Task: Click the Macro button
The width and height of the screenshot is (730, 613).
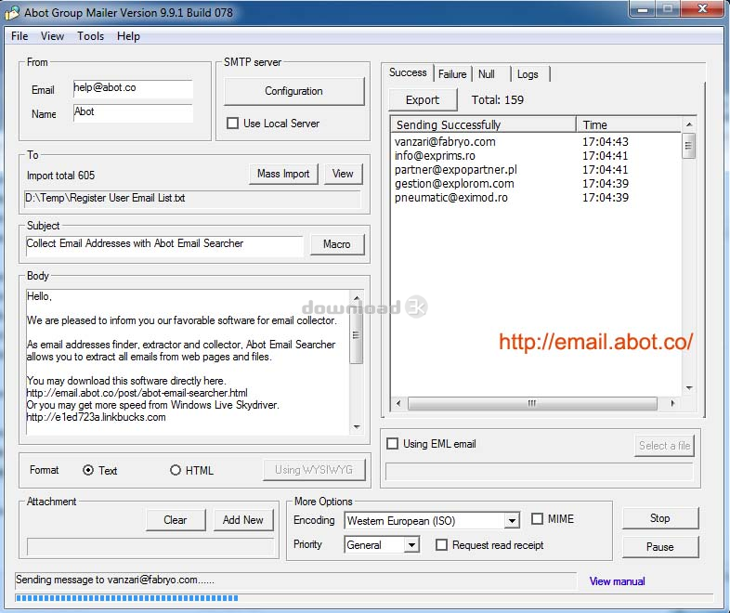Action: (336, 244)
